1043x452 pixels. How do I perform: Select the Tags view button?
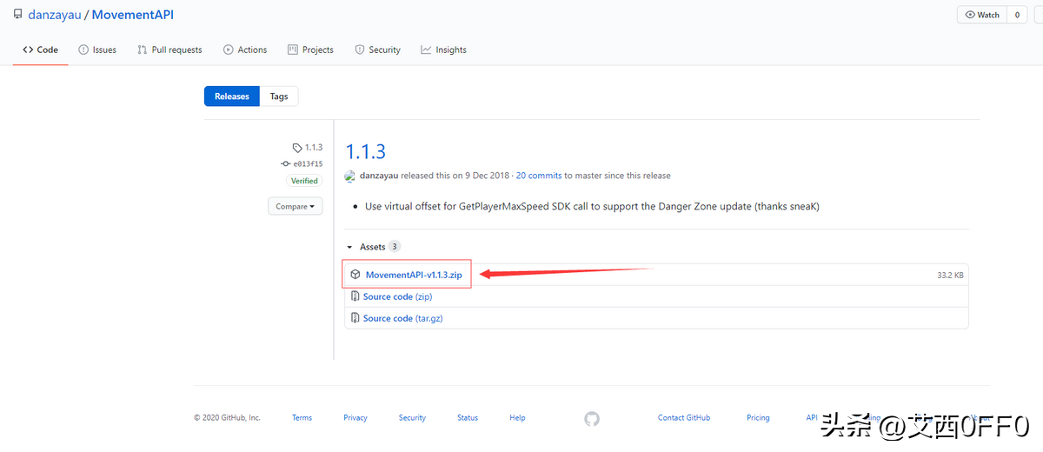[279, 96]
